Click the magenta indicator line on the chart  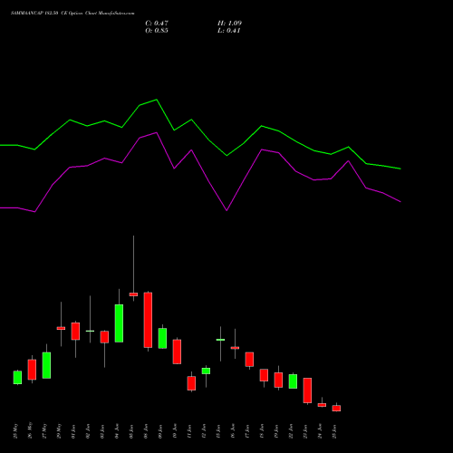point(191,150)
